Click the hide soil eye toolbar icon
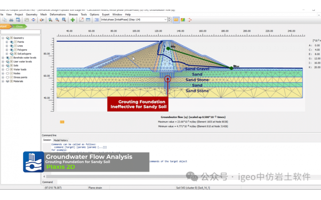321x200 pixels. point(42,20)
